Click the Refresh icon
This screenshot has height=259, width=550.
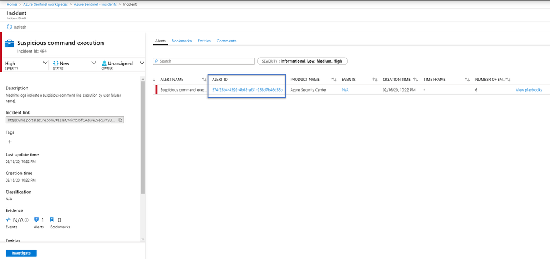9,27
